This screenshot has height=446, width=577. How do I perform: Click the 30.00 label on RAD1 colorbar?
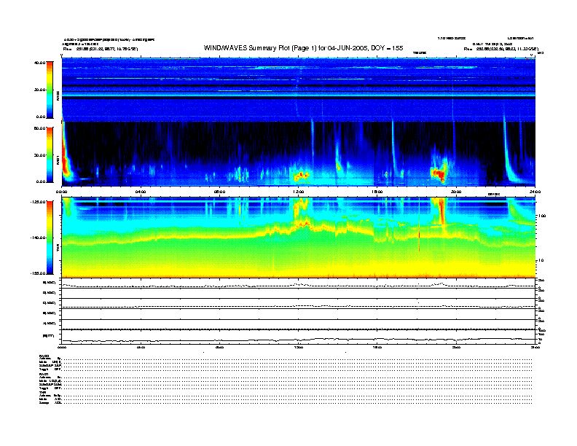click(39, 155)
